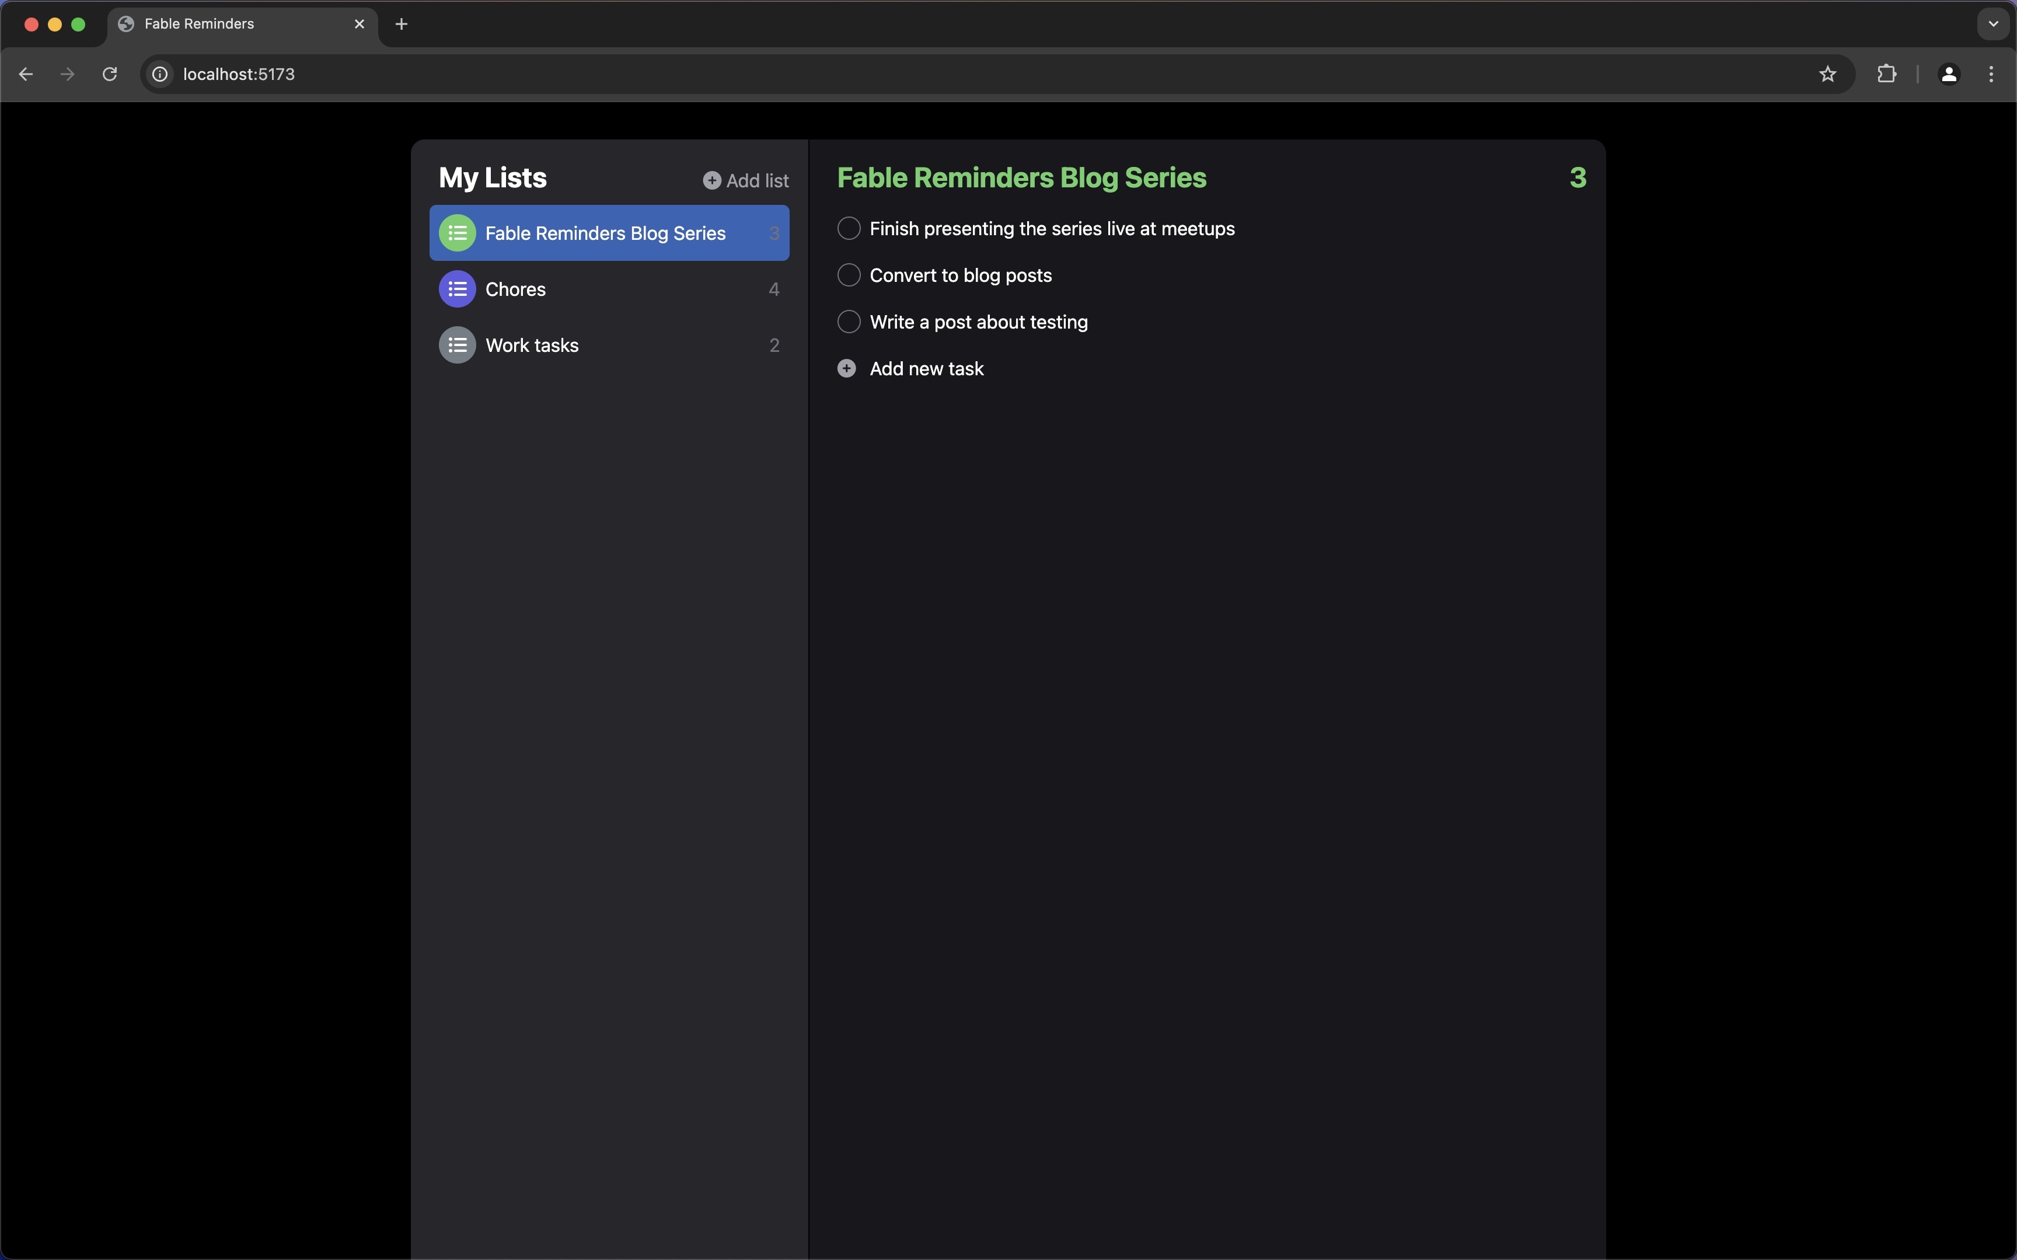Click the green task count 3 in header
Screen dimensions: 2017x1260
click(x=1578, y=177)
